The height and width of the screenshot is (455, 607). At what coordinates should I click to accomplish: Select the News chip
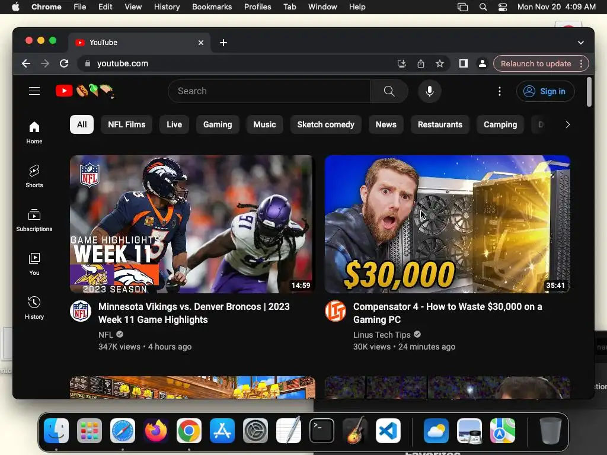point(386,124)
